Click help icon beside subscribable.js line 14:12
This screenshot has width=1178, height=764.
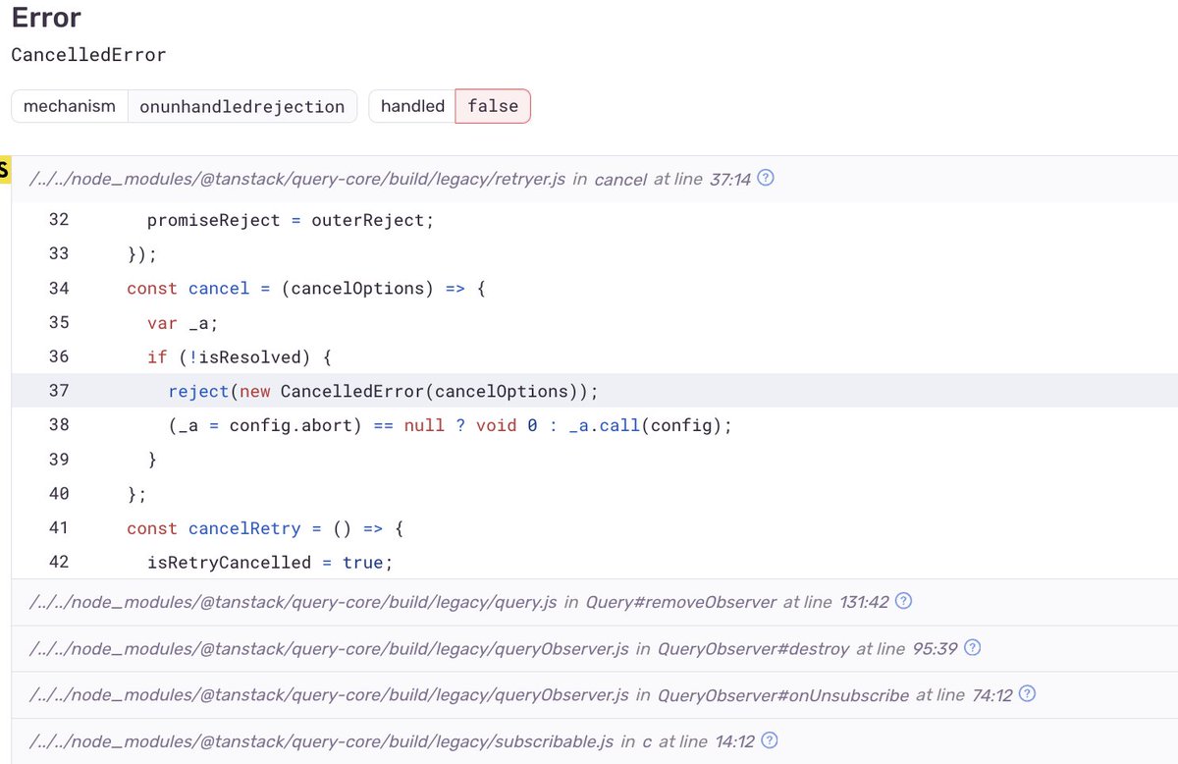(x=770, y=740)
